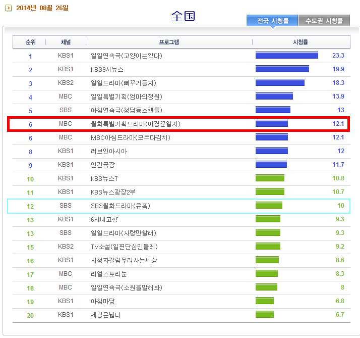The width and height of the screenshot is (360, 338).
Task: Click the rating value 10.7
Action: [338, 192]
